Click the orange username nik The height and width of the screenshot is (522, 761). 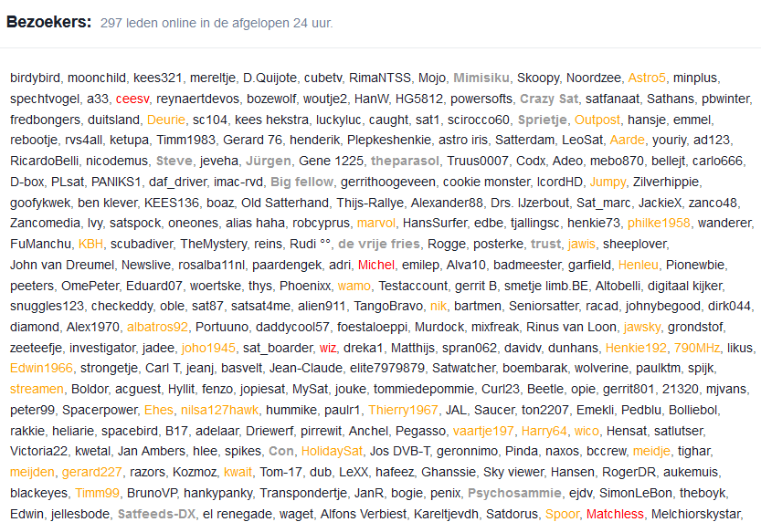pyautogui.click(x=439, y=307)
